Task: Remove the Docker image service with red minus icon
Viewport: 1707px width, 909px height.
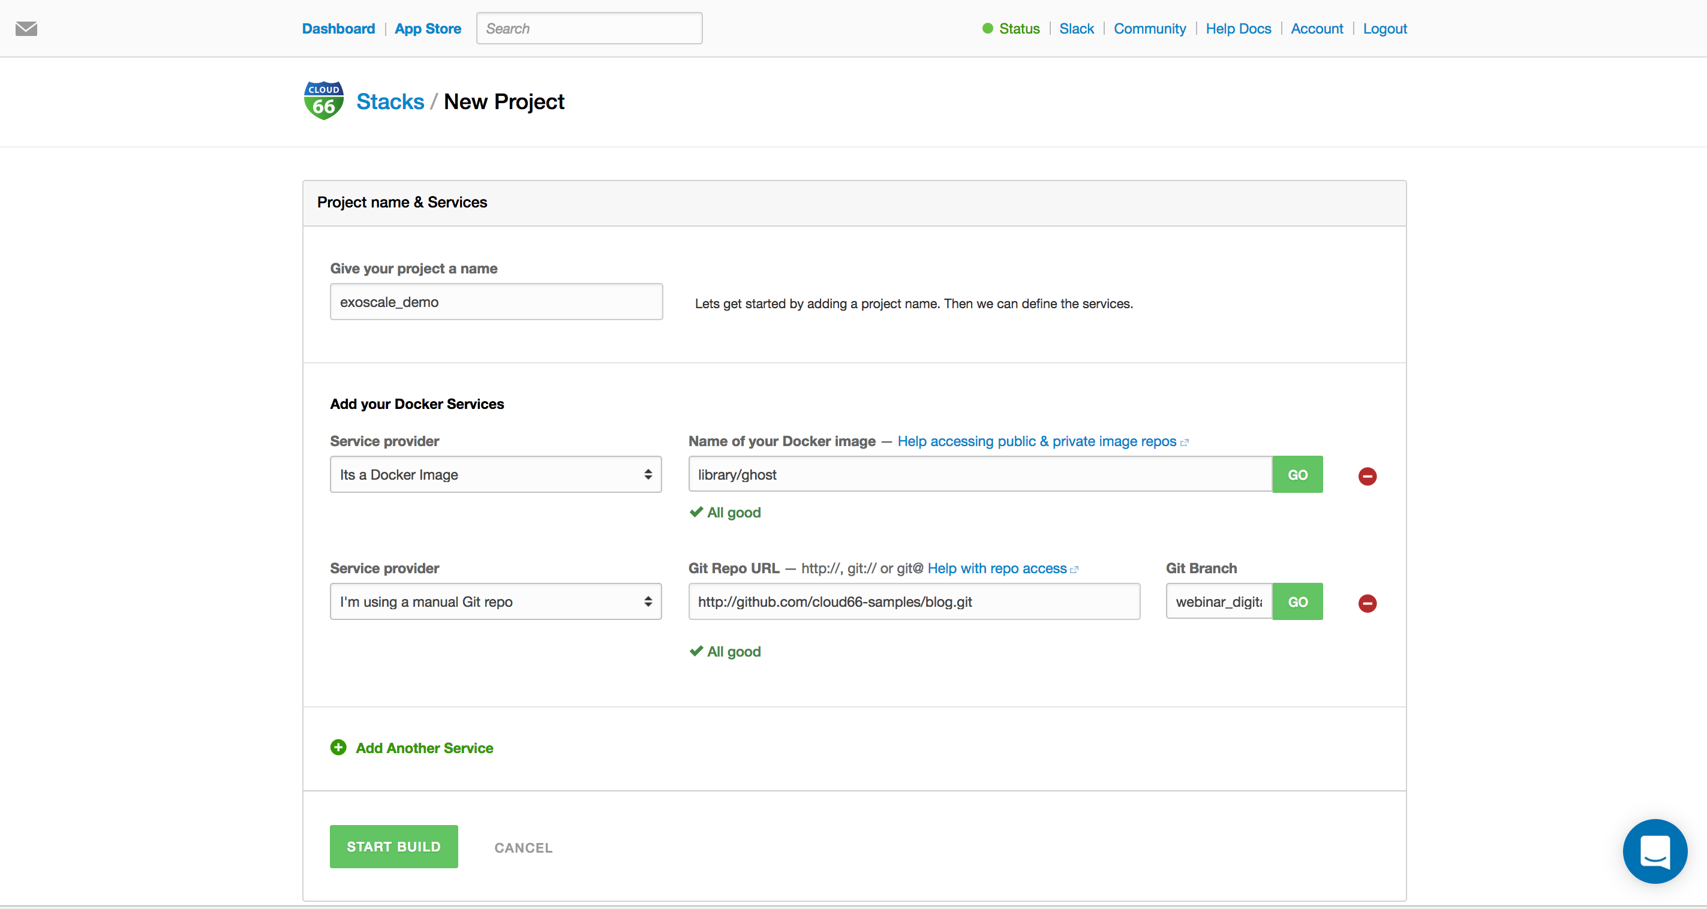Action: tap(1367, 475)
